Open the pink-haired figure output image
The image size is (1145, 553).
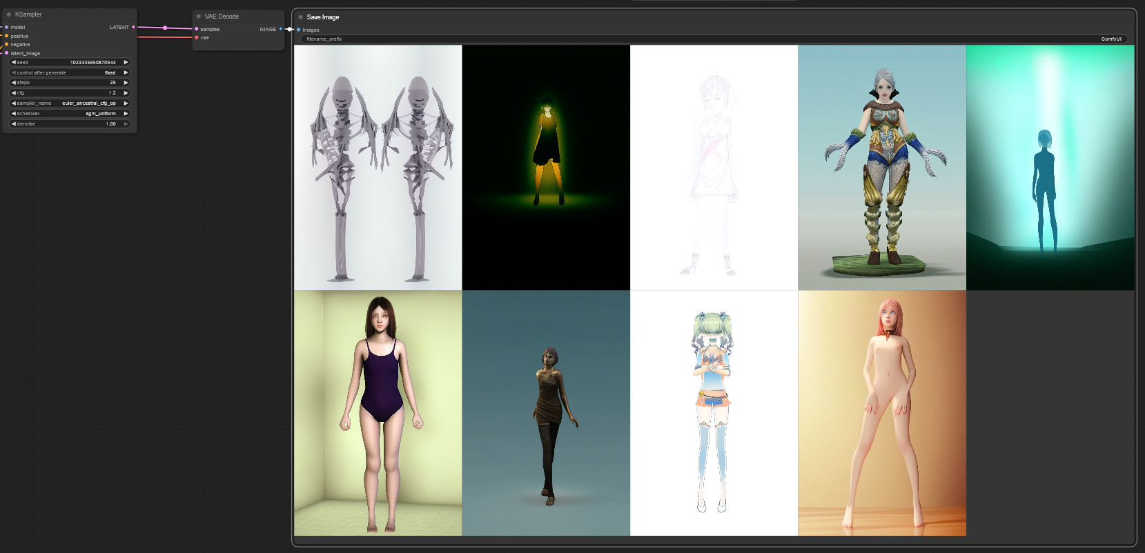(882, 413)
